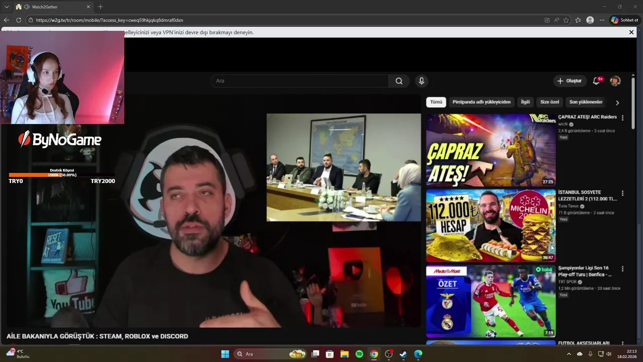The height and width of the screenshot is (362, 643).
Task: Select the Tümü filter chip
Action: [x=436, y=102]
